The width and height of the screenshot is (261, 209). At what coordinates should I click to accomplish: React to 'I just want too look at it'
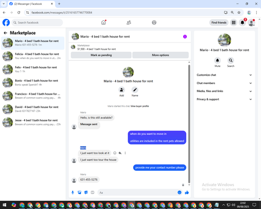click(x=115, y=153)
